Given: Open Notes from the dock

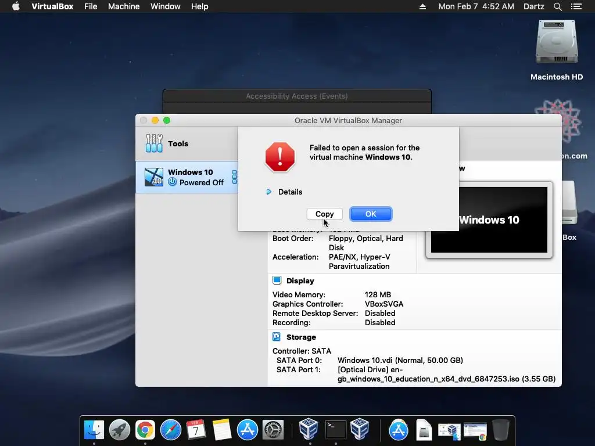Looking at the screenshot, I should (x=222, y=430).
